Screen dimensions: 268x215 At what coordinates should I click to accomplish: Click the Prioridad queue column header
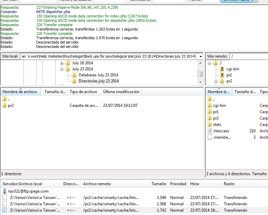pos(178,184)
